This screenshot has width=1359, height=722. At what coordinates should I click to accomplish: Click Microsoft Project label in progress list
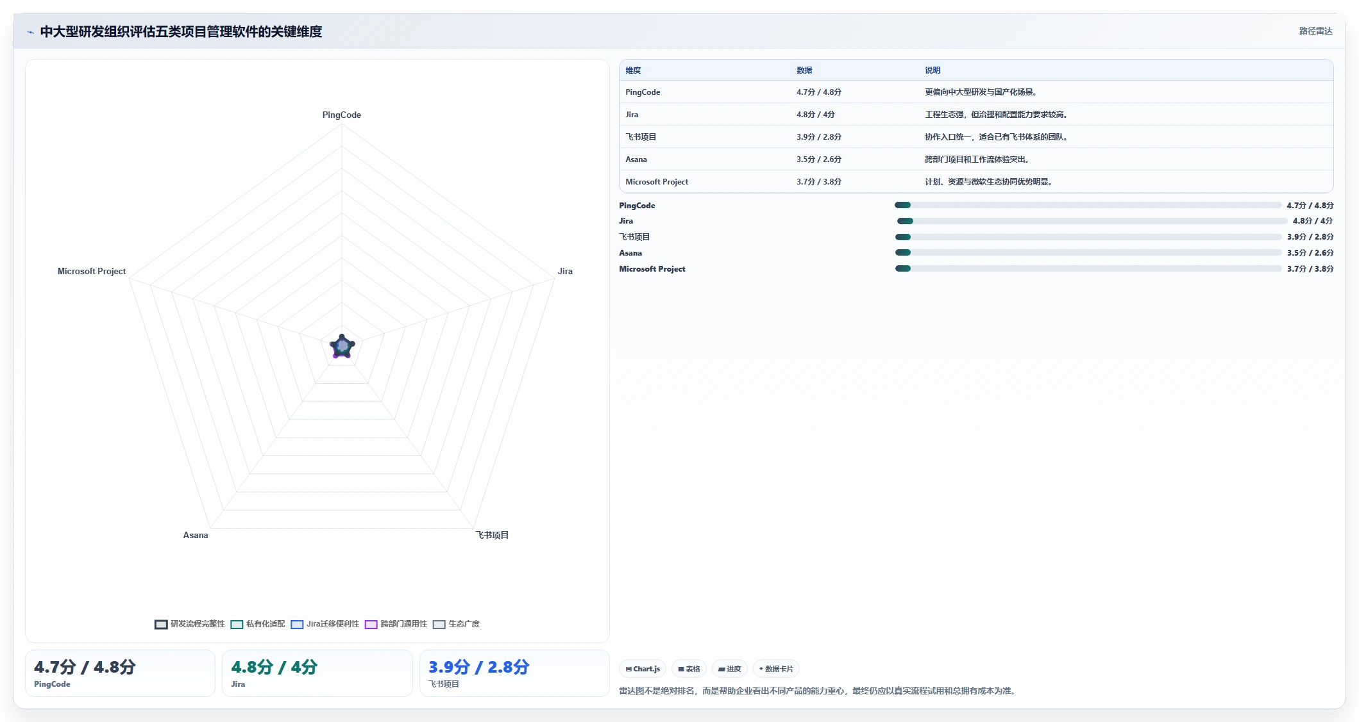click(x=652, y=269)
